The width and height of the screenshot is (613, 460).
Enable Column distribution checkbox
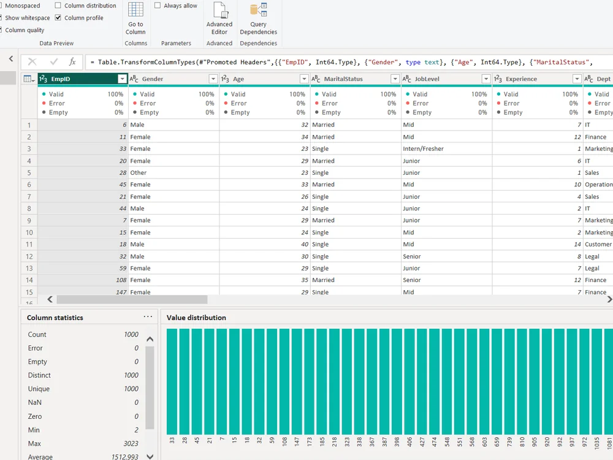[x=58, y=6]
